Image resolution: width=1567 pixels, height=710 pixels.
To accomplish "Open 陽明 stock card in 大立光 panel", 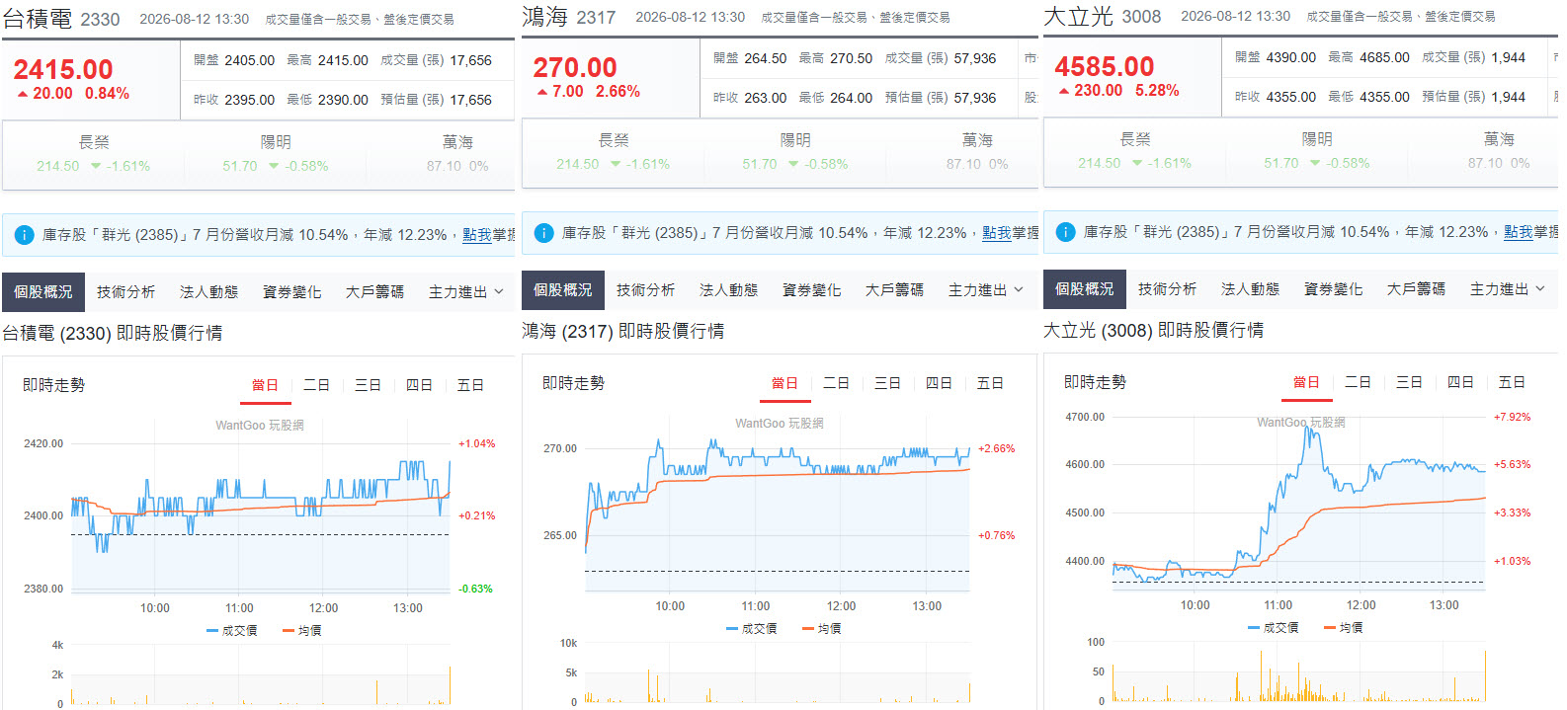I will point(1317,151).
